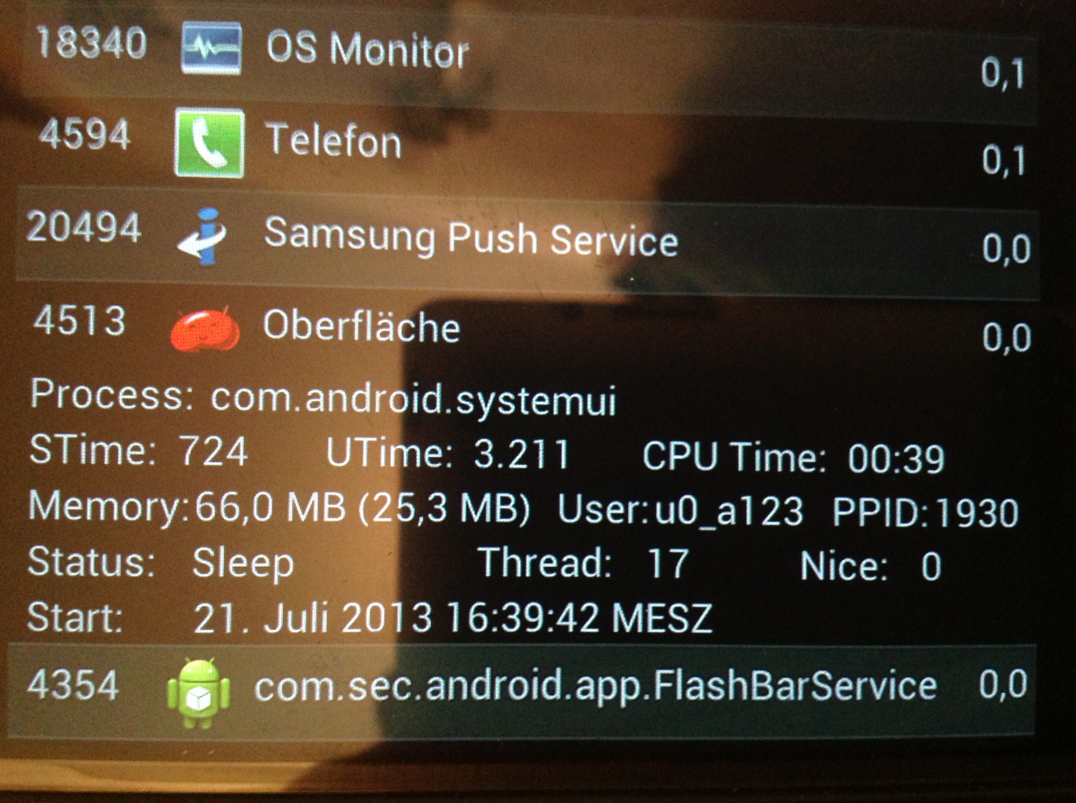This screenshot has height=803, width=1076.
Task: Click PID 4513 of Oberfläche
Action: [x=79, y=320]
